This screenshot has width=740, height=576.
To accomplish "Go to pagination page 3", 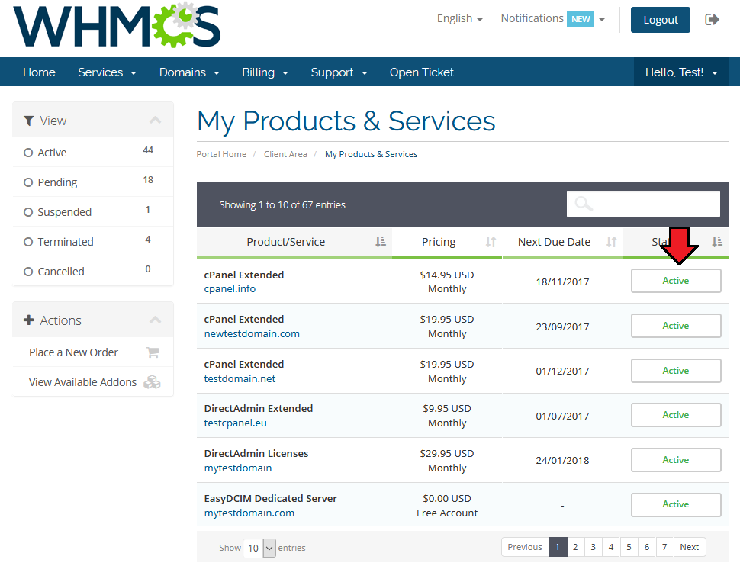I will pyautogui.click(x=594, y=547).
